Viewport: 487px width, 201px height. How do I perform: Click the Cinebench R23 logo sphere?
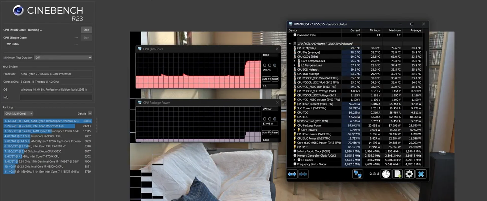[x=18, y=10]
